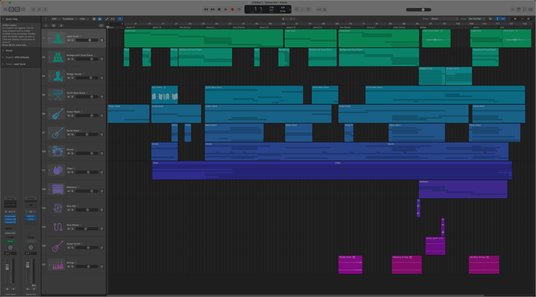This screenshot has height=297, width=536.
Task: Click the Duplicate Track button
Action: tap(53, 26)
